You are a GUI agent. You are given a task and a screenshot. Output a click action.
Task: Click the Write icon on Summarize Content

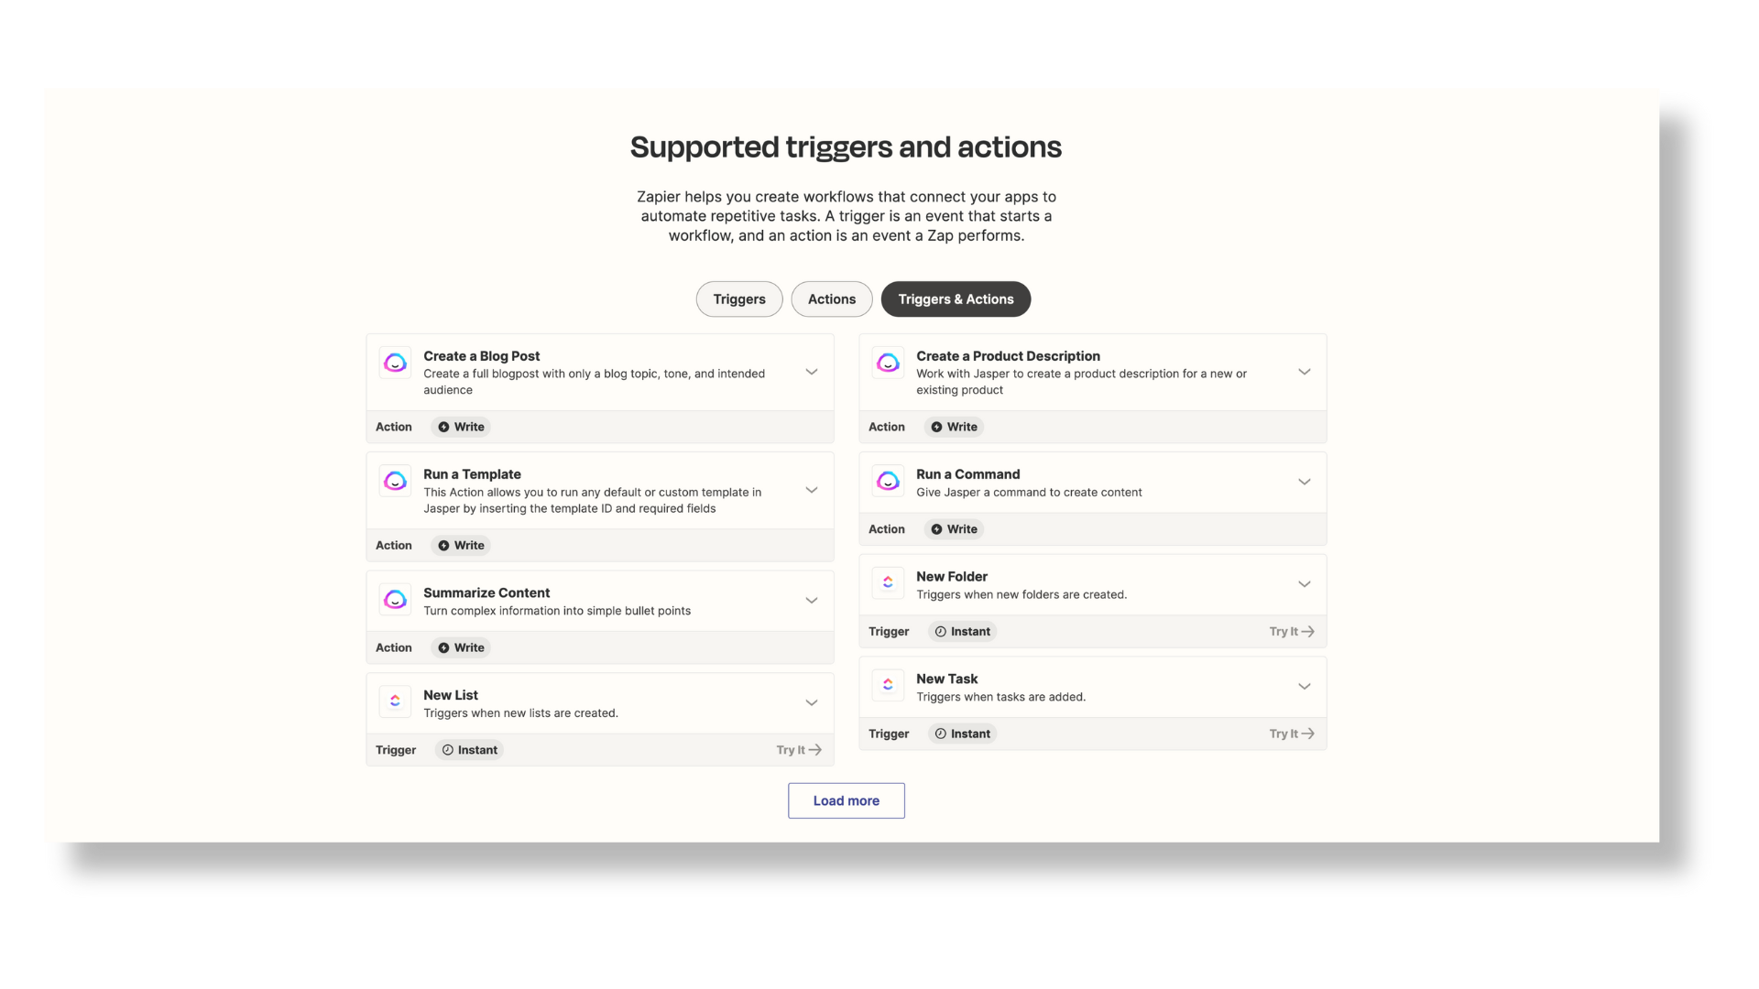coord(443,647)
